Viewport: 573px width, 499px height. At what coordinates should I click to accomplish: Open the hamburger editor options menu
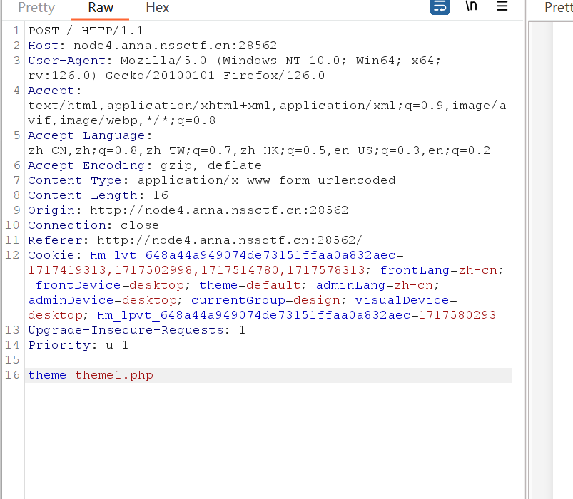[x=502, y=6]
